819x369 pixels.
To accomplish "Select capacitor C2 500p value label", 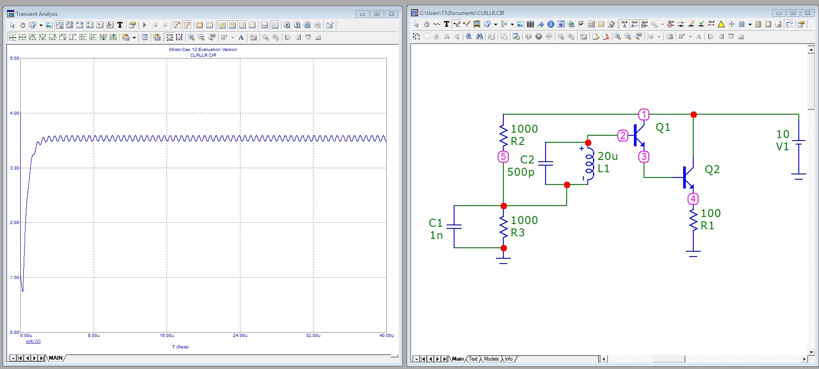I will click(521, 172).
